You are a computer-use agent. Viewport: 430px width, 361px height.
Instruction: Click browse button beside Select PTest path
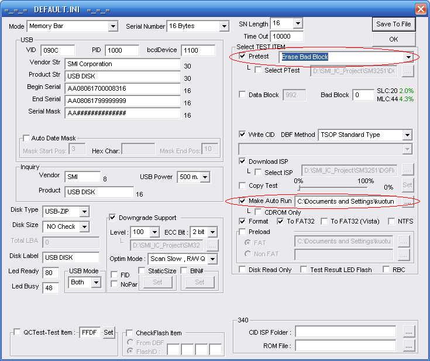[x=408, y=71]
